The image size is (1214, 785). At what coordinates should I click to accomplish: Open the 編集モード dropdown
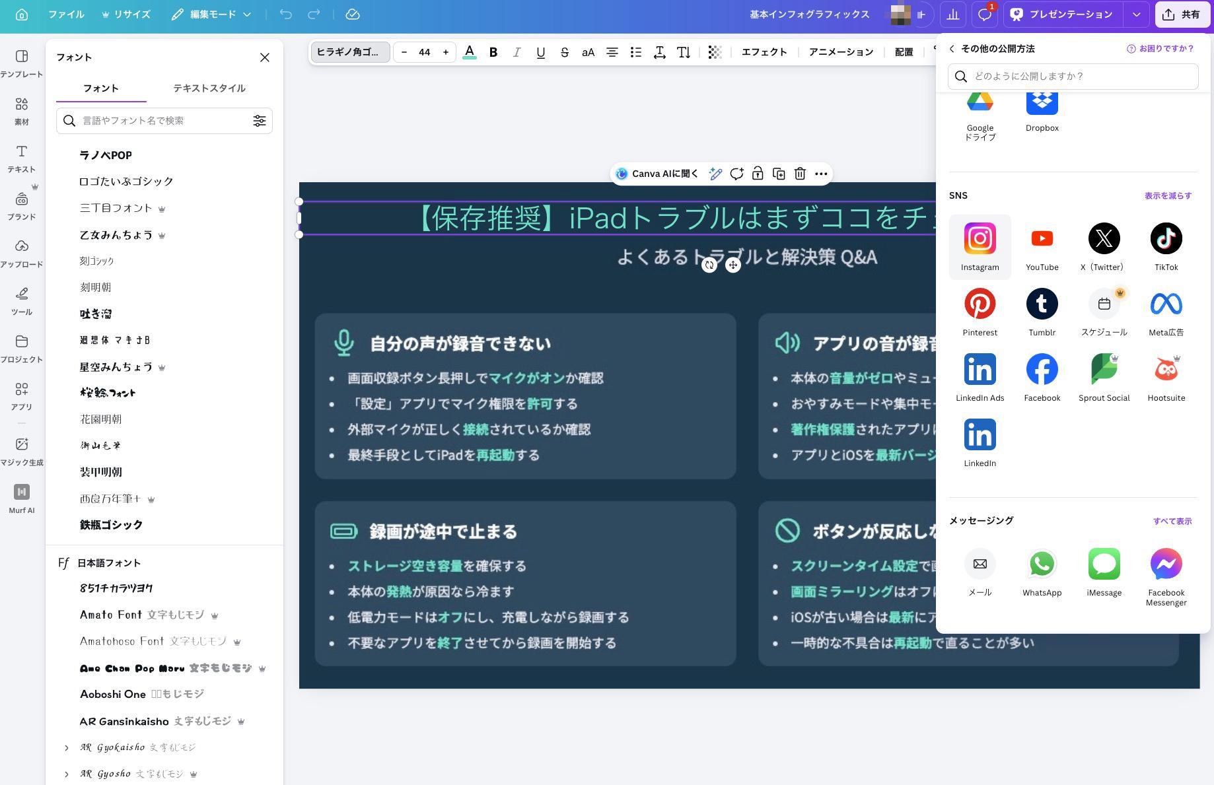[210, 14]
